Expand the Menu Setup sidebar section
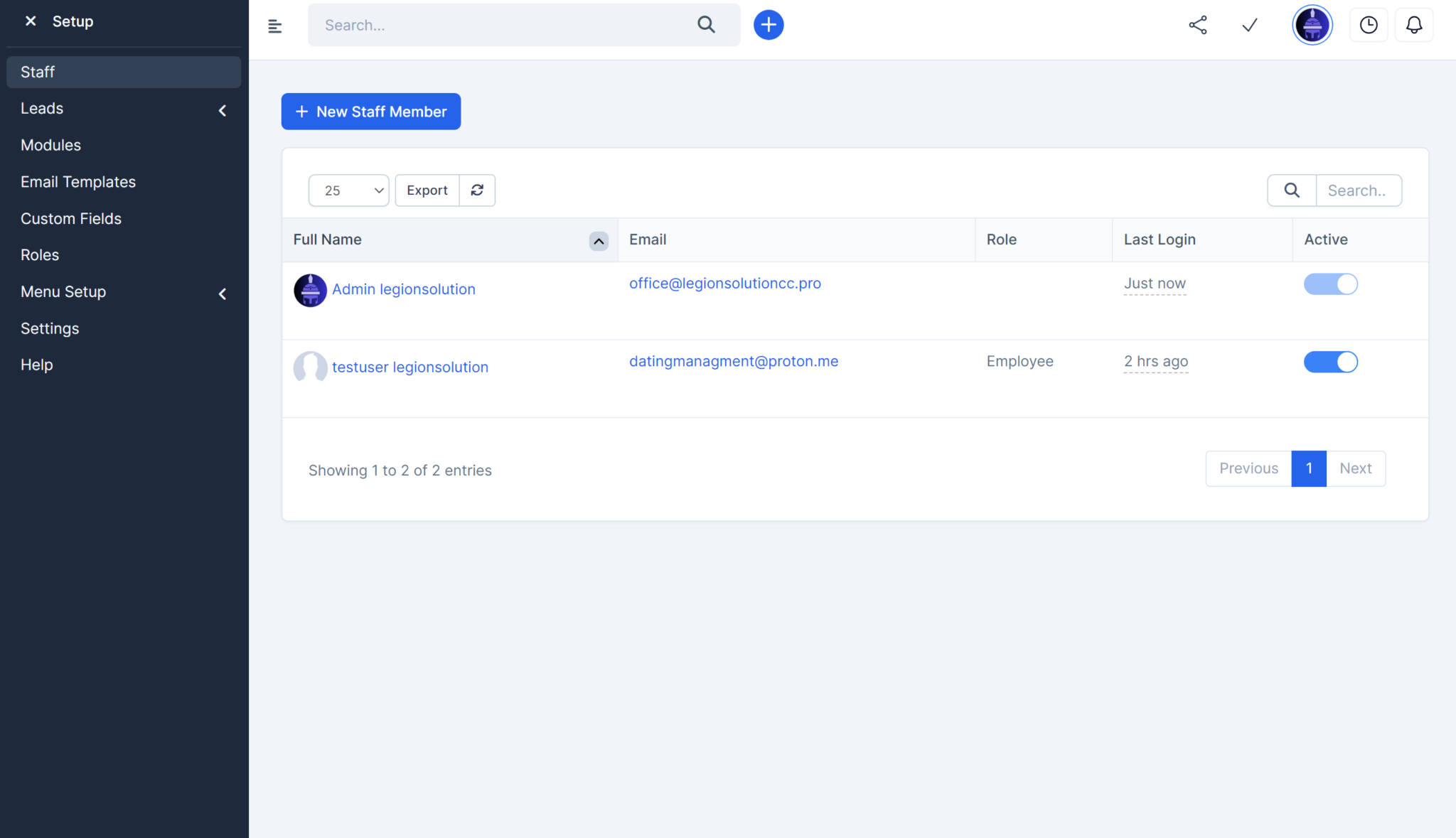Screen dimensions: 1456x838 point(223,294)
